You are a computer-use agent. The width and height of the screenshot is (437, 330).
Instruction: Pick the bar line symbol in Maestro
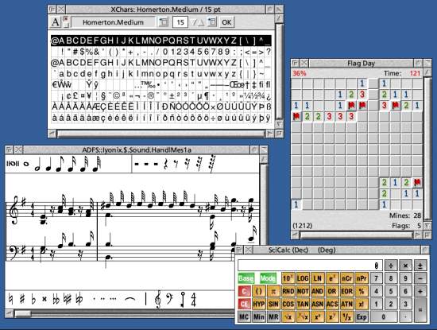(x=145, y=299)
